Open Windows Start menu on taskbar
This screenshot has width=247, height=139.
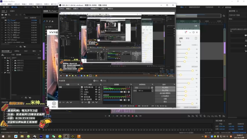click(x=3, y=136)
